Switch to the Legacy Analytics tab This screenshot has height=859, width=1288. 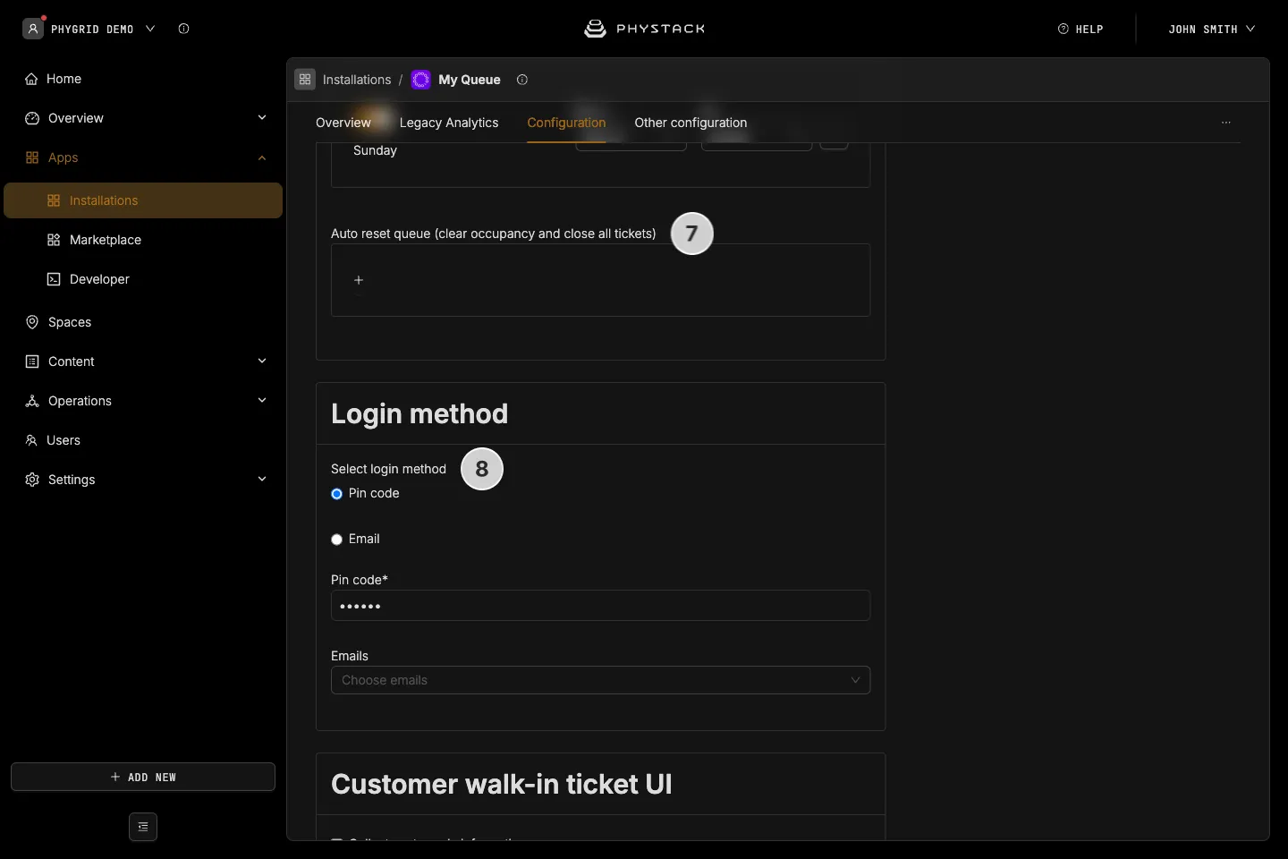[x=449, y=123]
